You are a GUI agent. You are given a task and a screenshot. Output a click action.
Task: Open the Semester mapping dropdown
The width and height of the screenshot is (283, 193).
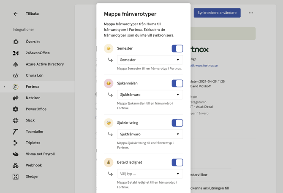[150, 60]
